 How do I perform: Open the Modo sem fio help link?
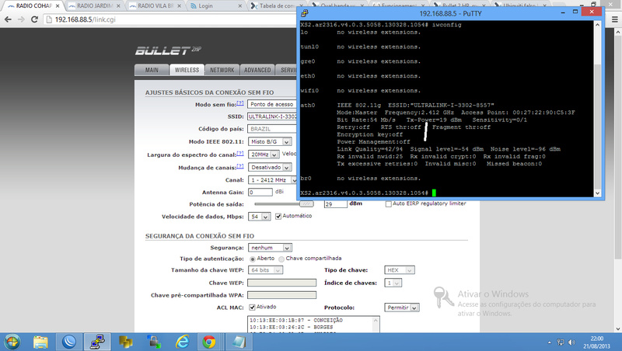[x=240, y=103]
